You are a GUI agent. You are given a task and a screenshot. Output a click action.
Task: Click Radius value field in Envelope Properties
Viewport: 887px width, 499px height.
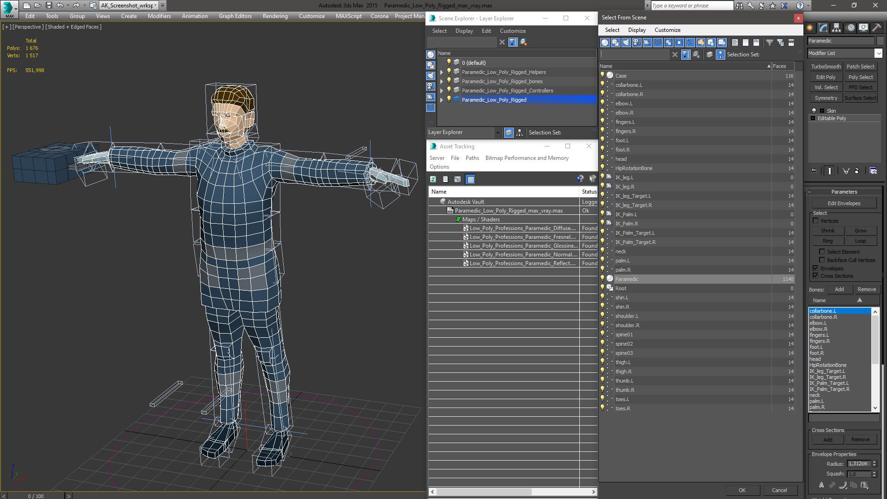tap(859, 463)
